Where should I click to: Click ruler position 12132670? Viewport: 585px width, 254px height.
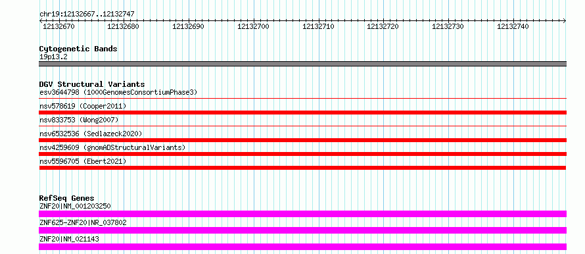coord(59,26)
